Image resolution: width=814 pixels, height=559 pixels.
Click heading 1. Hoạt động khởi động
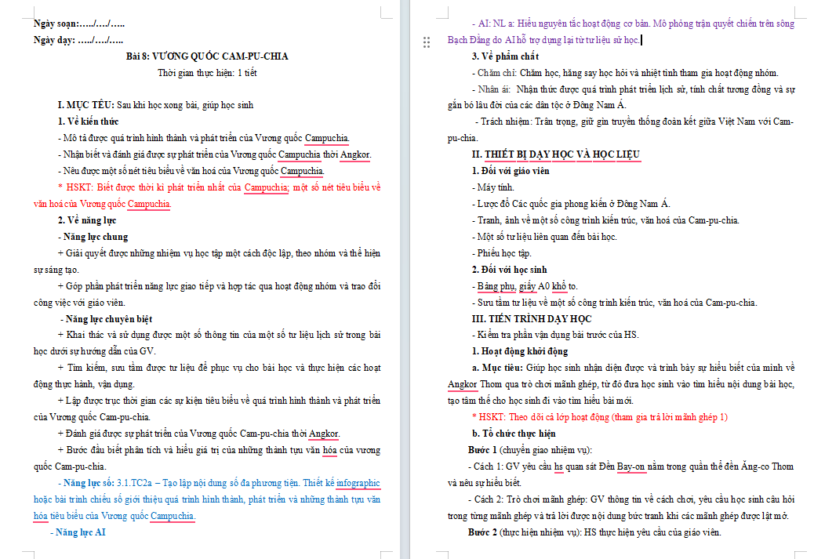(x=520, y=351)
